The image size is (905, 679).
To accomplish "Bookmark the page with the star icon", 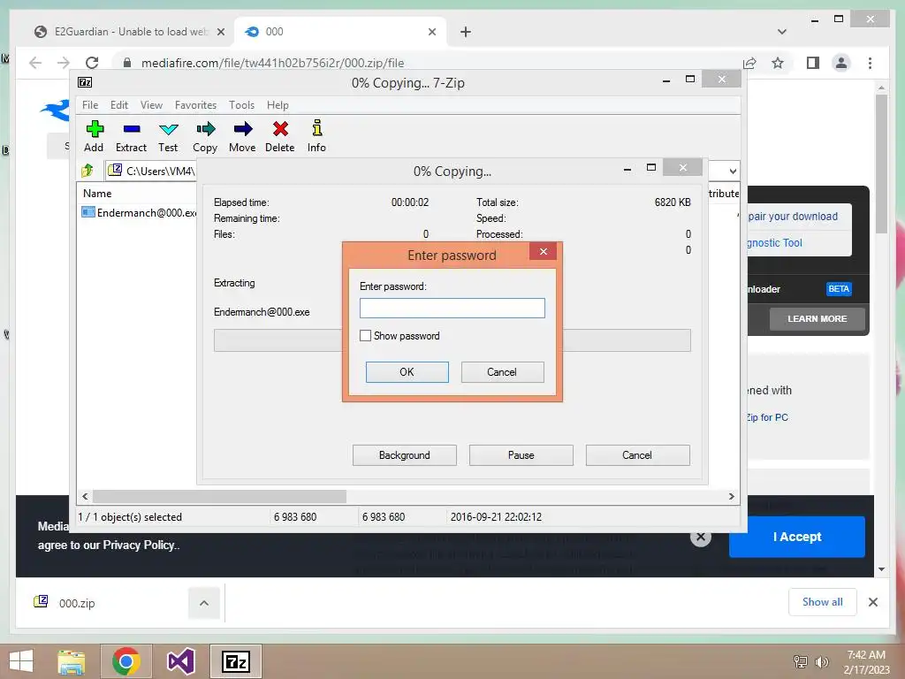I will [x=778, y=63].
